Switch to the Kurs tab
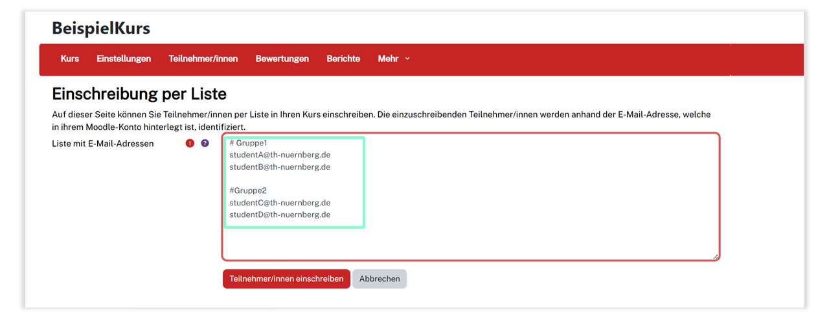This screenshot has height=323, width=829. (70, 59)
